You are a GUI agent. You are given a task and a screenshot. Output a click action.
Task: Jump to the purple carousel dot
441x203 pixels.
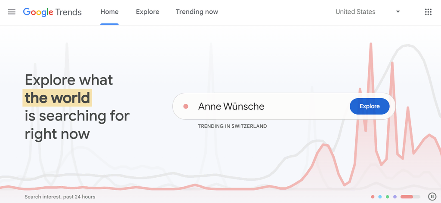click(395, 197)
